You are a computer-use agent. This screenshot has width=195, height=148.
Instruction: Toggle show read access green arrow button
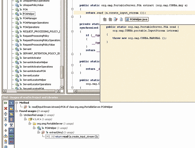(11, 136)
